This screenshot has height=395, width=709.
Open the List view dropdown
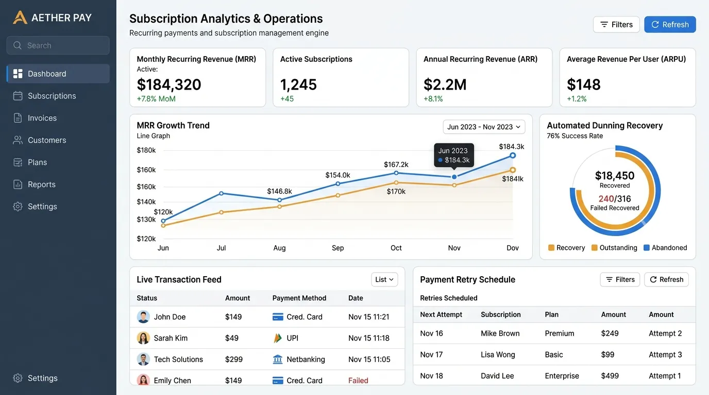click(x=384, y=279)
